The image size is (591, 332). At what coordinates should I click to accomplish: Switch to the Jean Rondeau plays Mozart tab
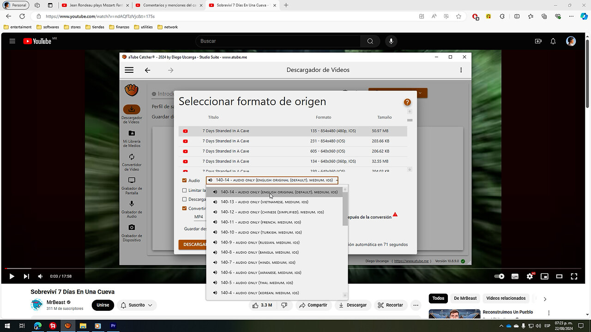[x=95, y=5]
